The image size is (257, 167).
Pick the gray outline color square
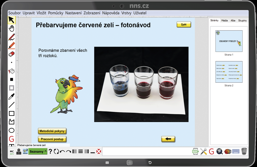(x=12, y=88)
